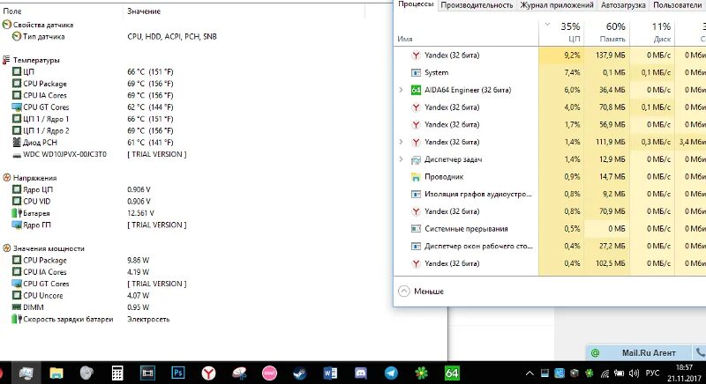Click the DIMM power icon
Screen dimensions: 706x384
point(17,307)
